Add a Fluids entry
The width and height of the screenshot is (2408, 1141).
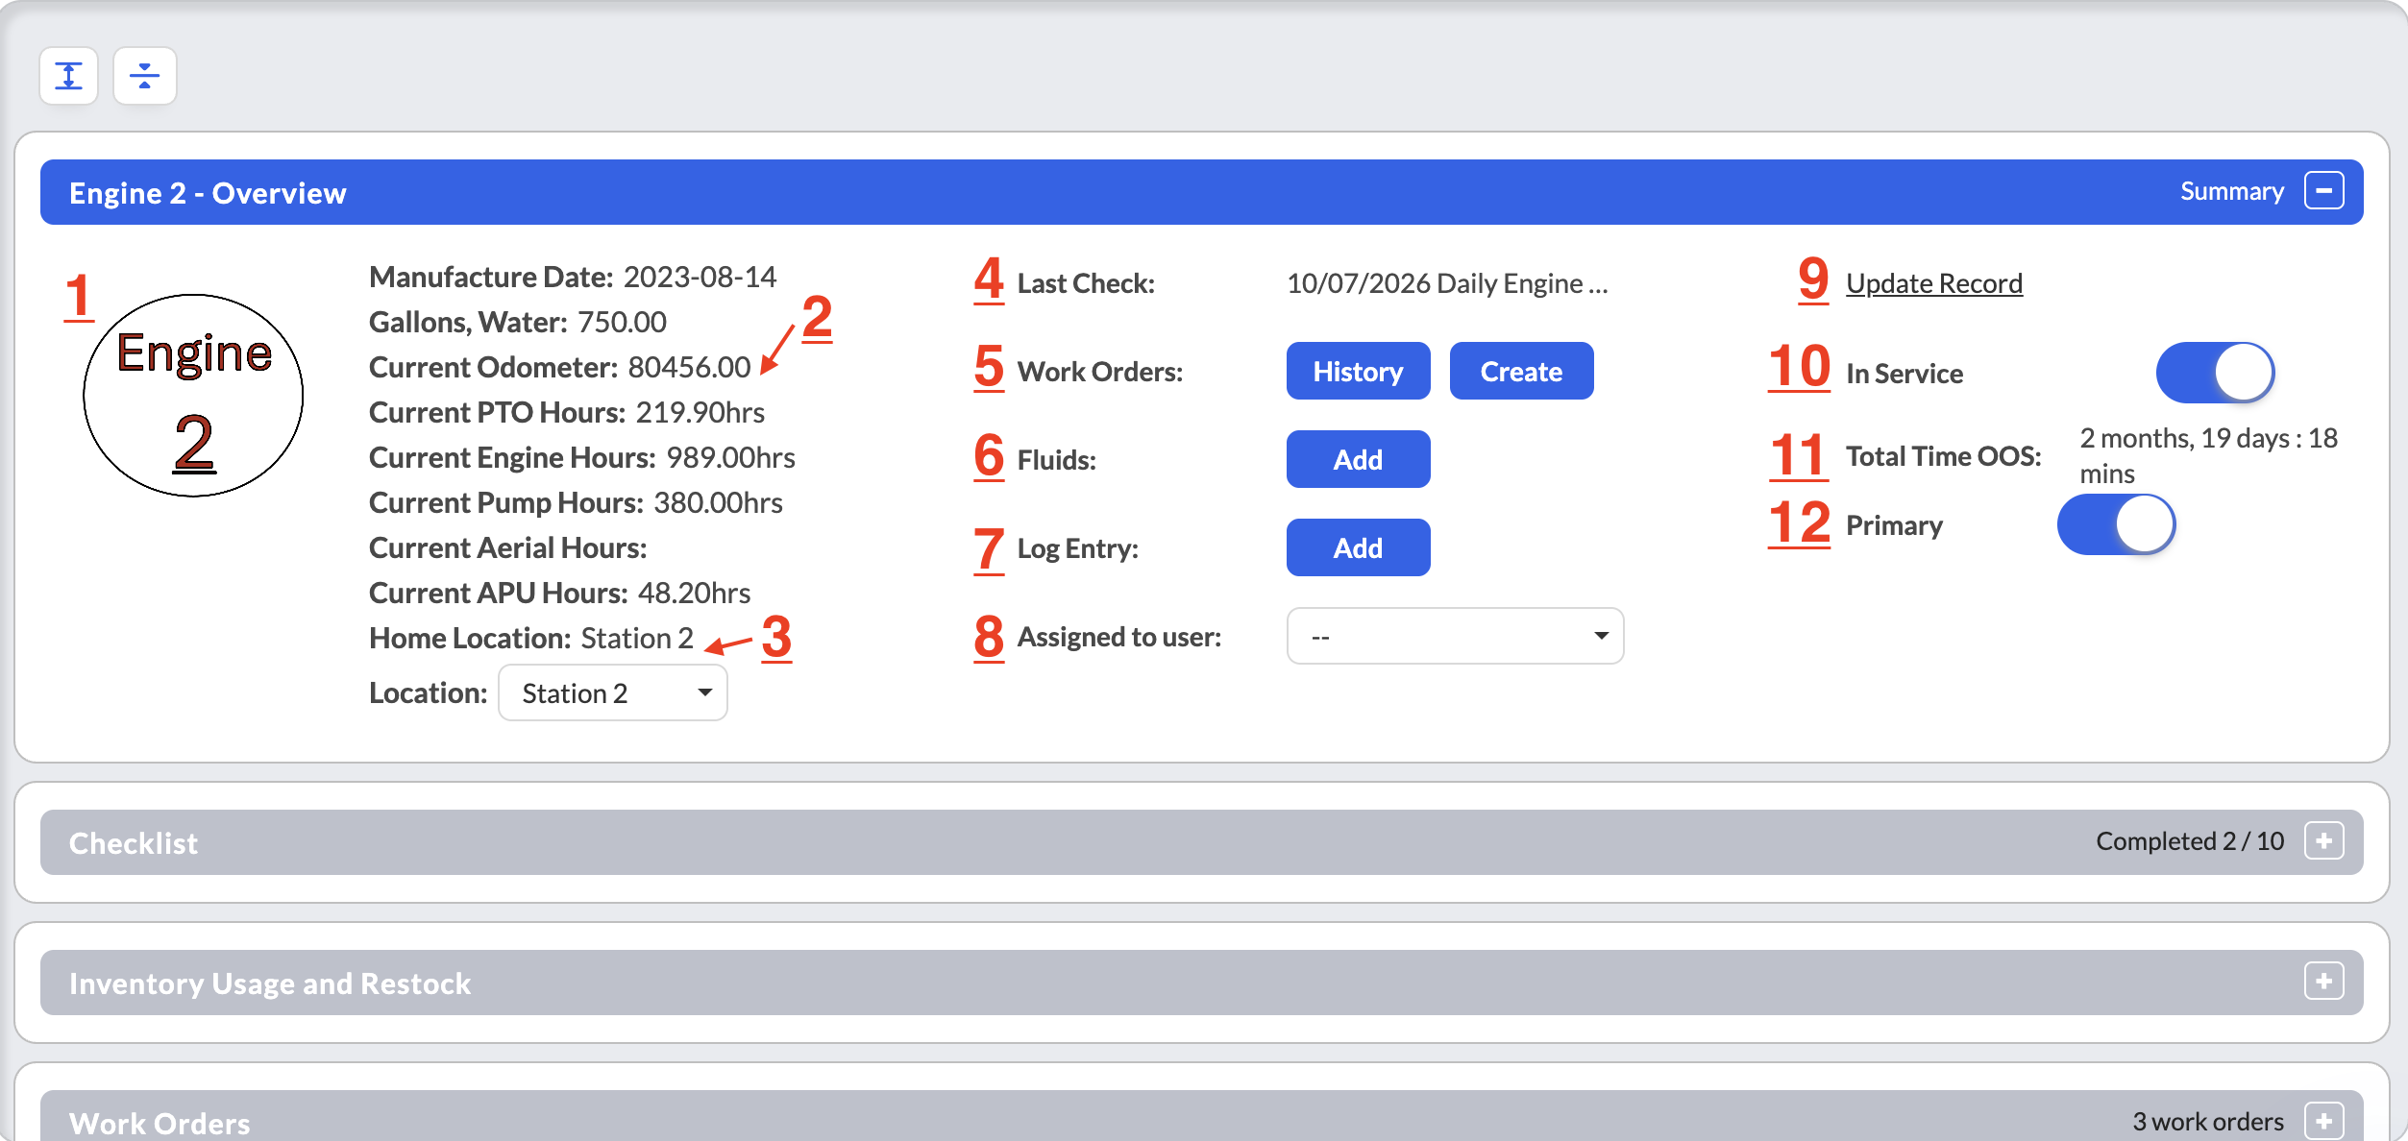[x=1358, y=459]
